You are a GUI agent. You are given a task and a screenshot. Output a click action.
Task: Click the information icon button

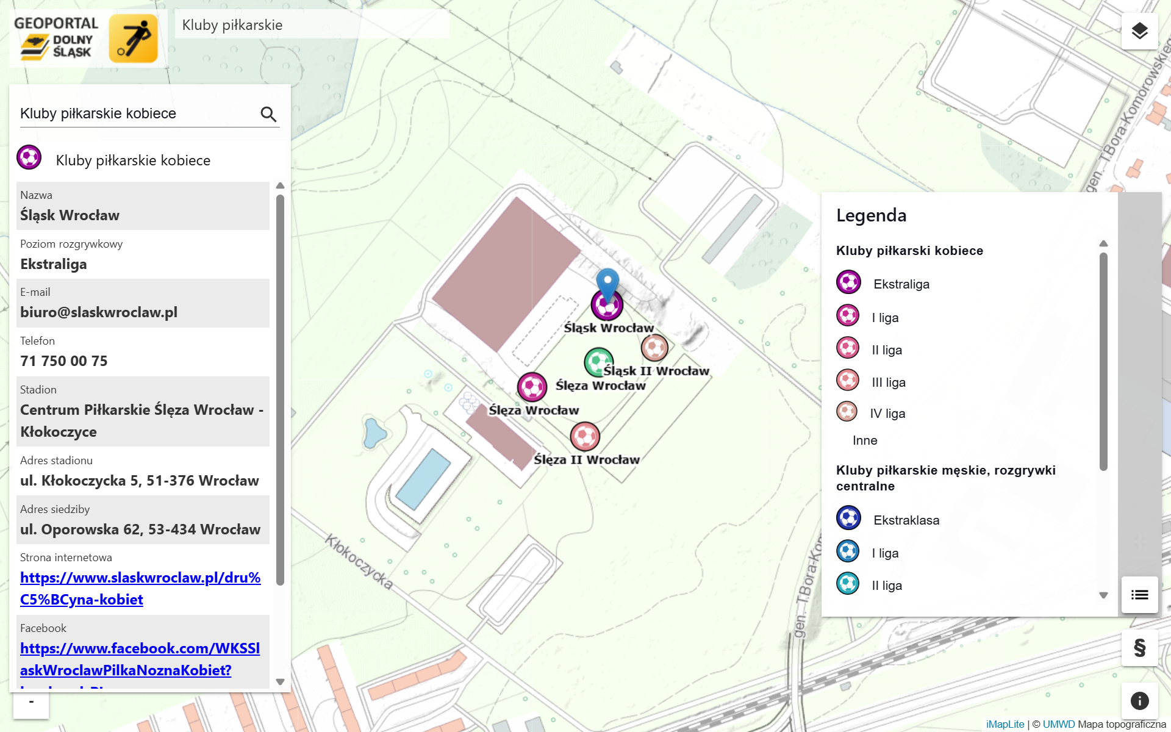tap(1139, 701)
